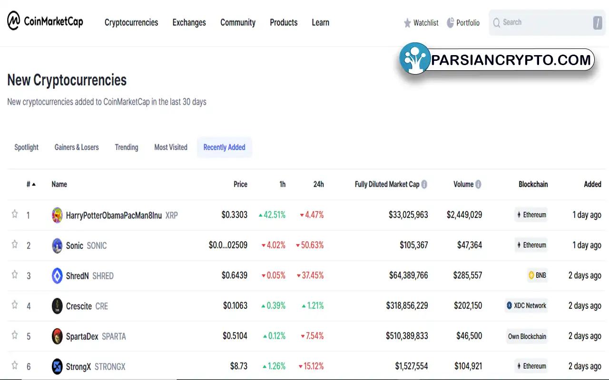Open HarryPotterObamaPacMan8Inu coin page
This screenshot has height=380, width=609.
[122, 215]
